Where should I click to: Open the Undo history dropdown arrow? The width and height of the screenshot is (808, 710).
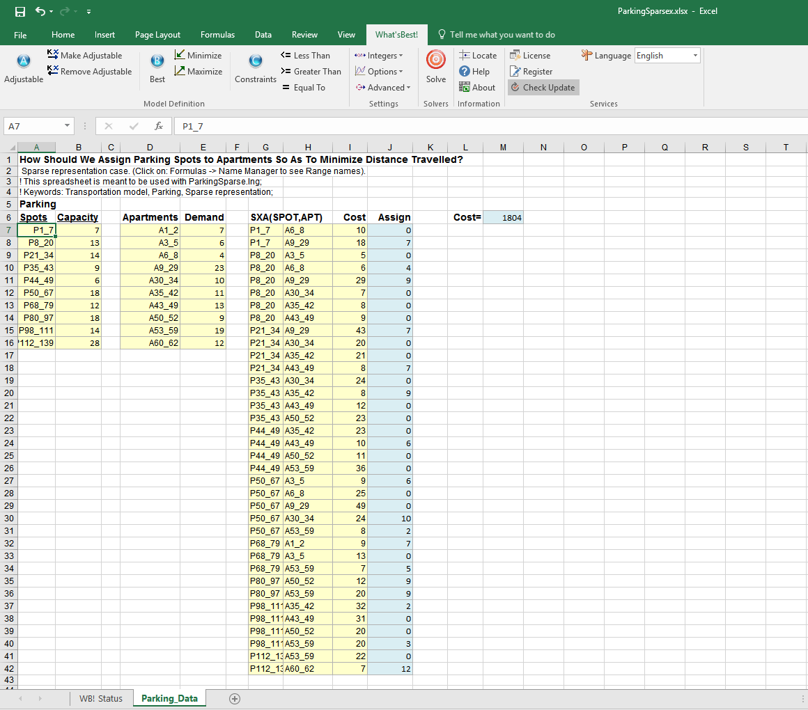(52, 11)
